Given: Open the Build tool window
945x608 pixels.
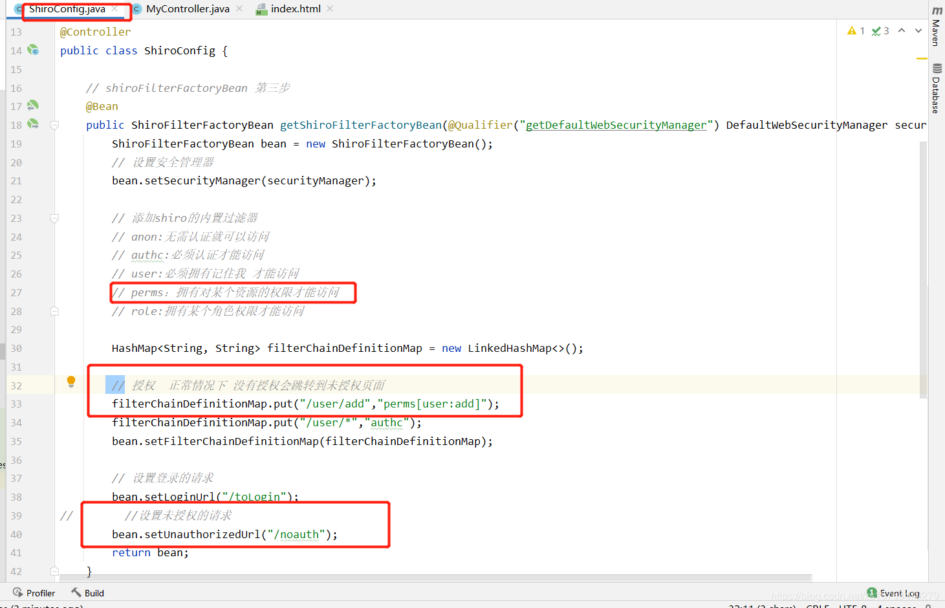Looking at the screenshot, I should [87, 593].
